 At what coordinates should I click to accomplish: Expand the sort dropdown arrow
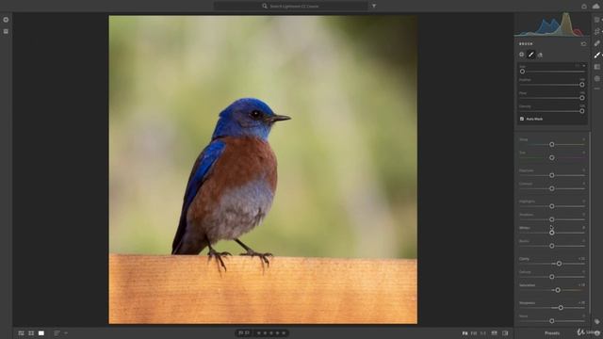pyautogui.click(x=66, y=333)
